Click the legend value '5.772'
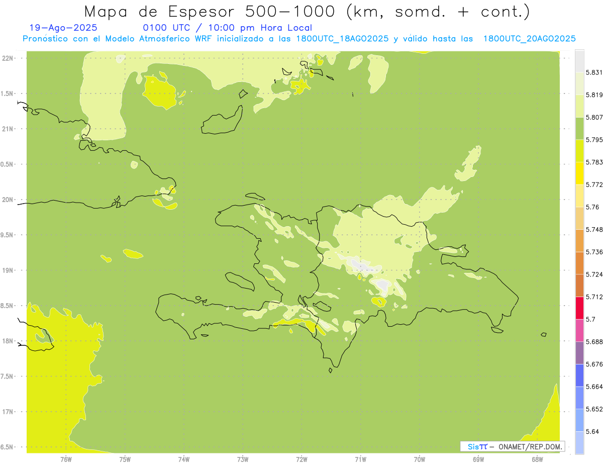The width and height of the screenshot is (603, 466). click(x=594, y=184)
